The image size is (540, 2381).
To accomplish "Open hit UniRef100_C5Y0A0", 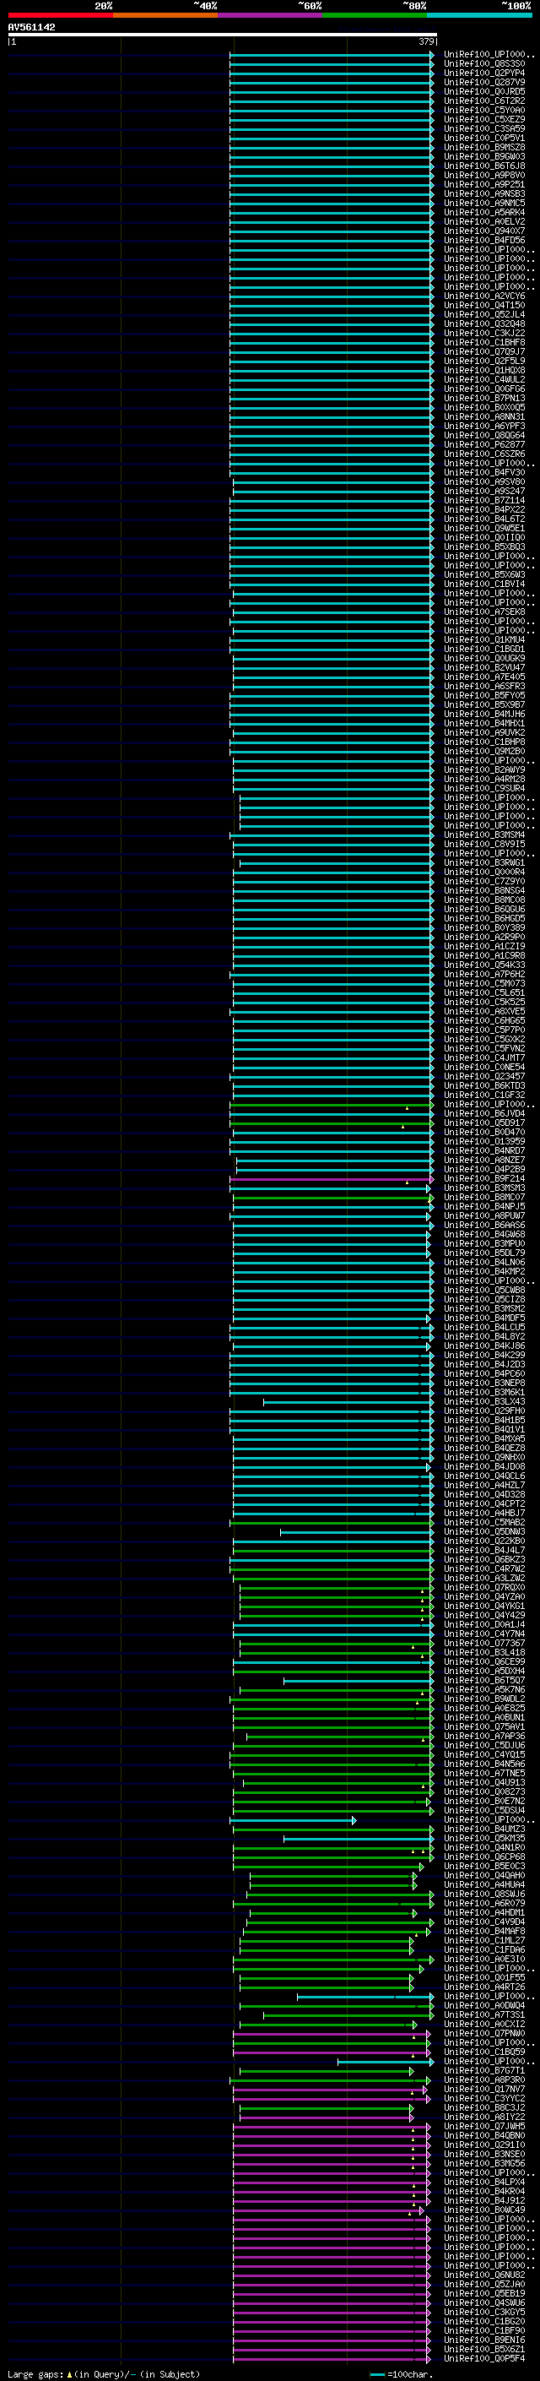I will click(483, 110).
